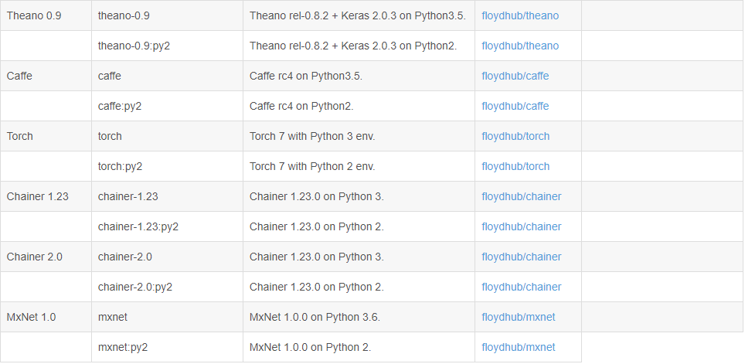Click floydhub/caffe link in caffe:py2 row
The width and height of the screenshot is (745, 364).
[x=515, y=106]
